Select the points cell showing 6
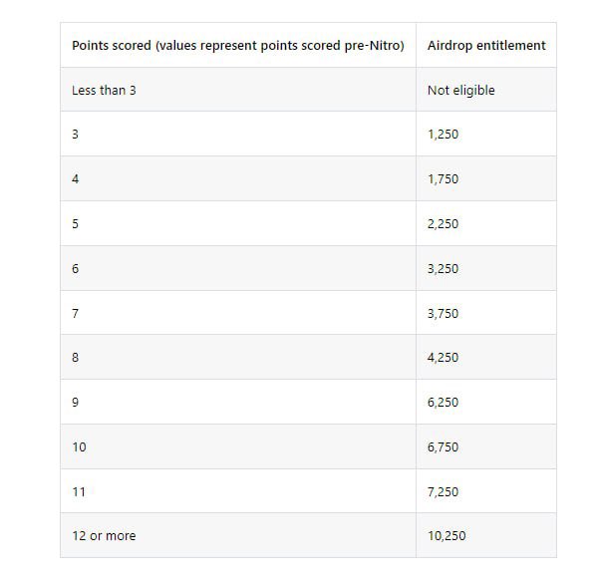This screenshot has width=596, height=586. [238, 268]
